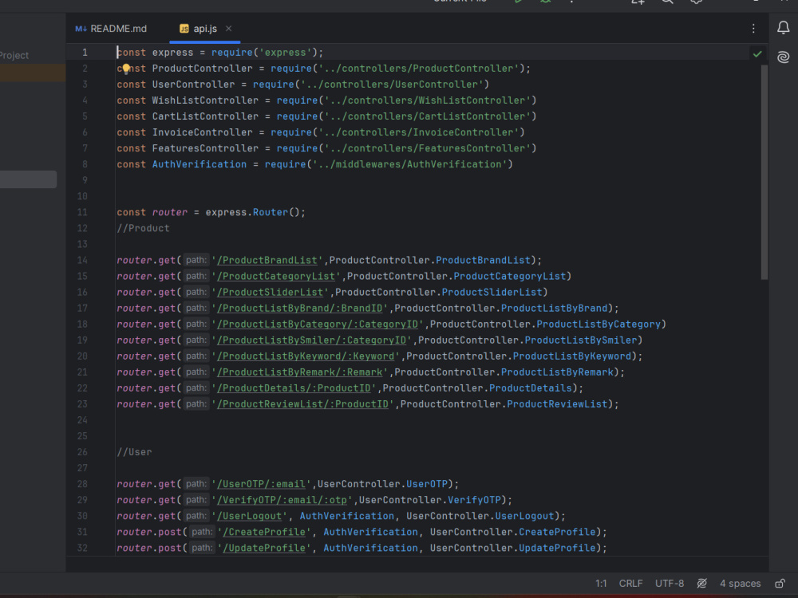
Task: Click UserController.UserLogout method reference
Action: [480, 516]
